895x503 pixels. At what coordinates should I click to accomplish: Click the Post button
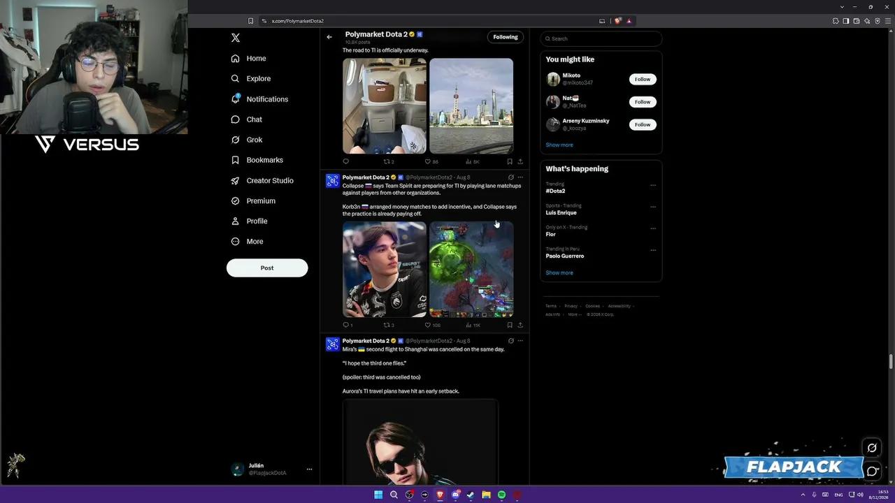point(267,268)
